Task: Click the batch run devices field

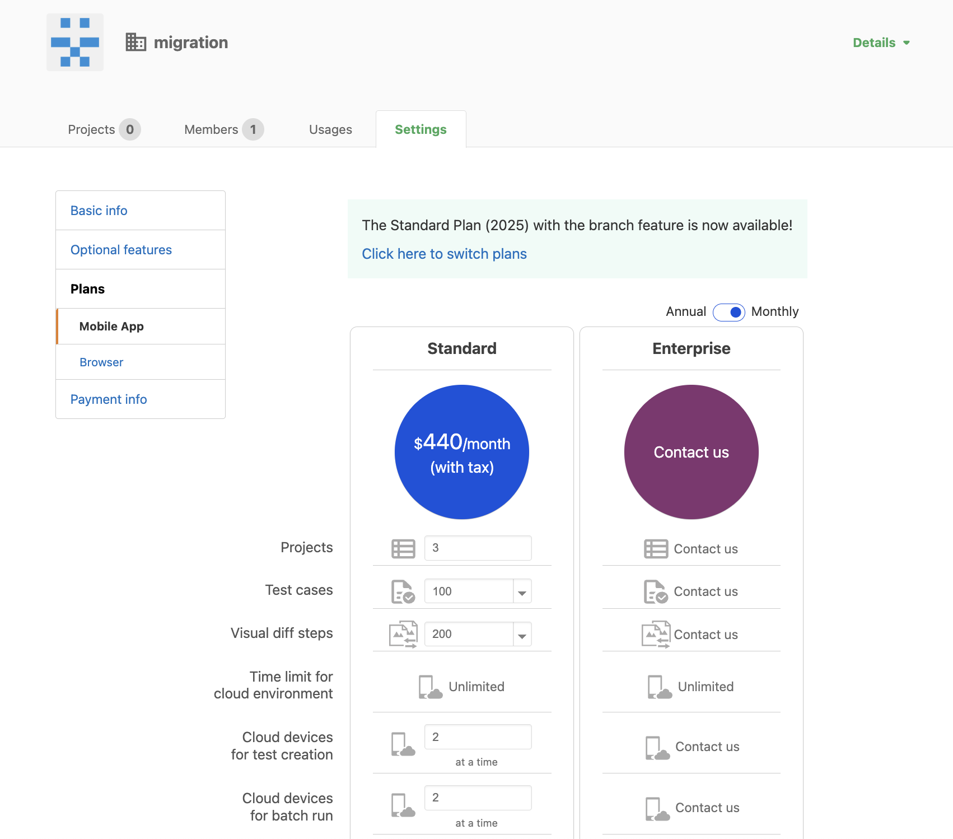Action: point(478,798)
